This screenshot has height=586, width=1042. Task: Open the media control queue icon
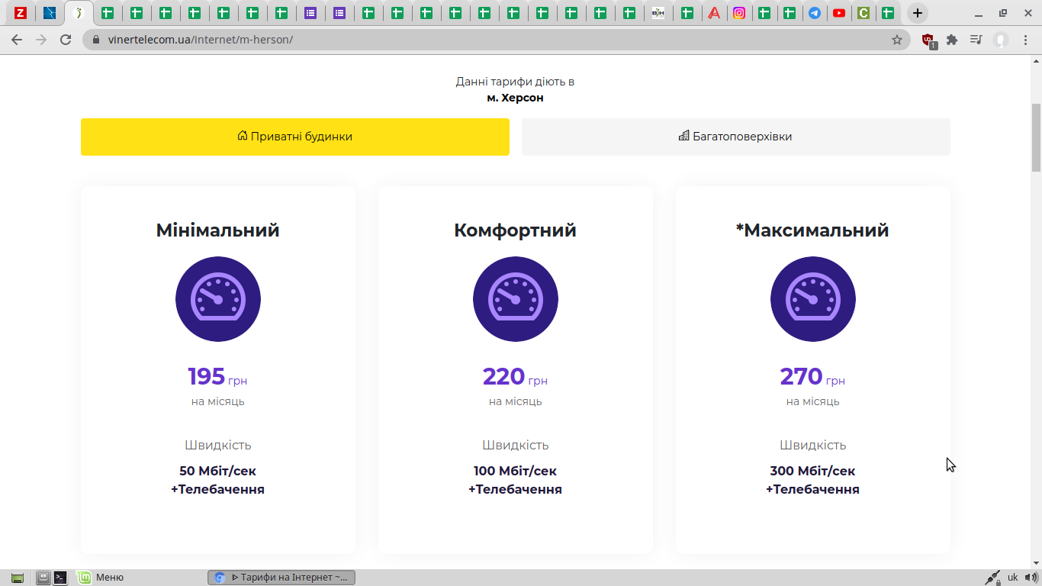(x=976, y=40)
